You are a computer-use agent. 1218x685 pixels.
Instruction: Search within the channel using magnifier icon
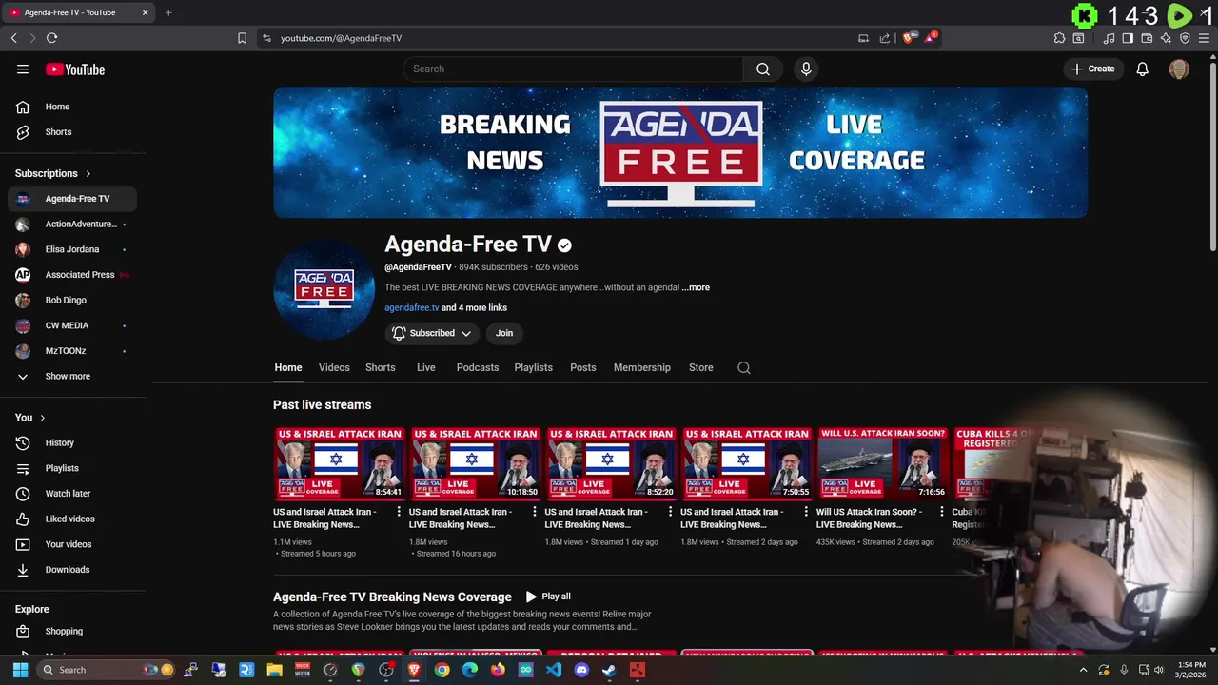(x=744, y=368)
